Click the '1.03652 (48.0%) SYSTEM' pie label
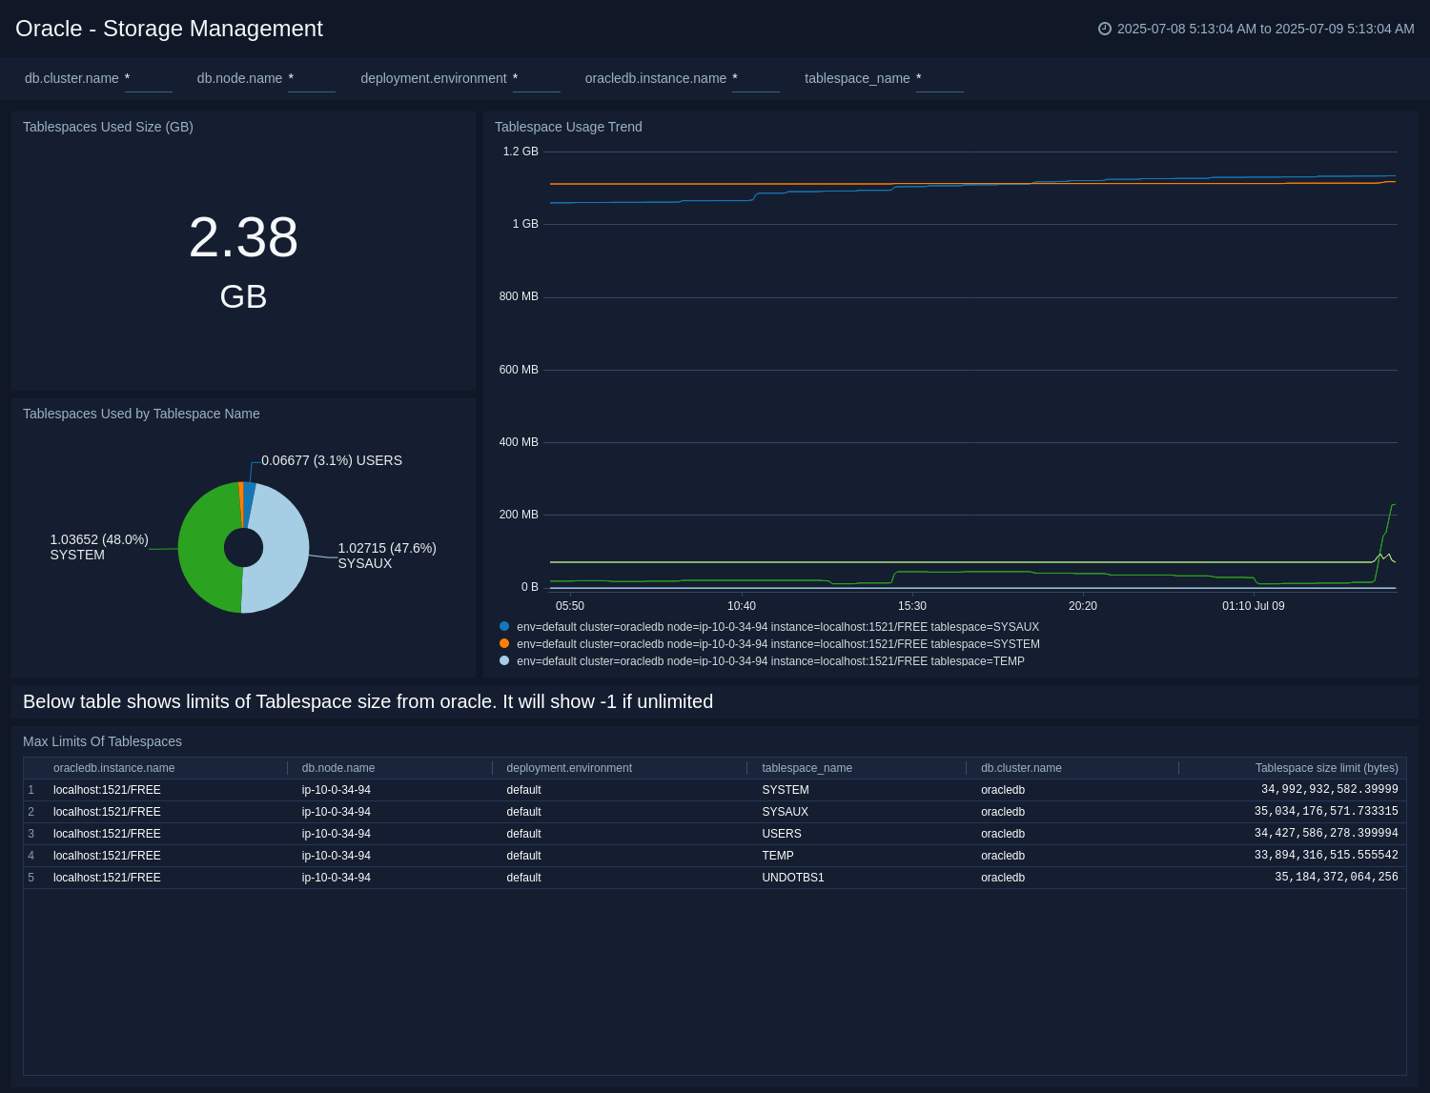1430x1093 pixels. tap(99, 547)
